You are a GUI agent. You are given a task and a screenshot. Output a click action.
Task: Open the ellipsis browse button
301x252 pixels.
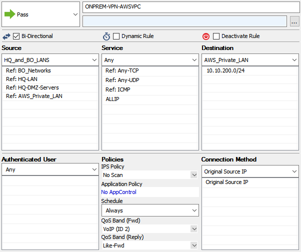pos(294,21)
